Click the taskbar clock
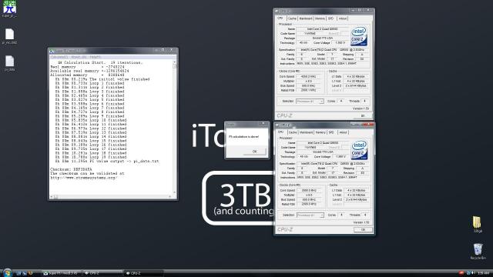The height and width of the screenshot is (277, 493). (x=483, y=273)
